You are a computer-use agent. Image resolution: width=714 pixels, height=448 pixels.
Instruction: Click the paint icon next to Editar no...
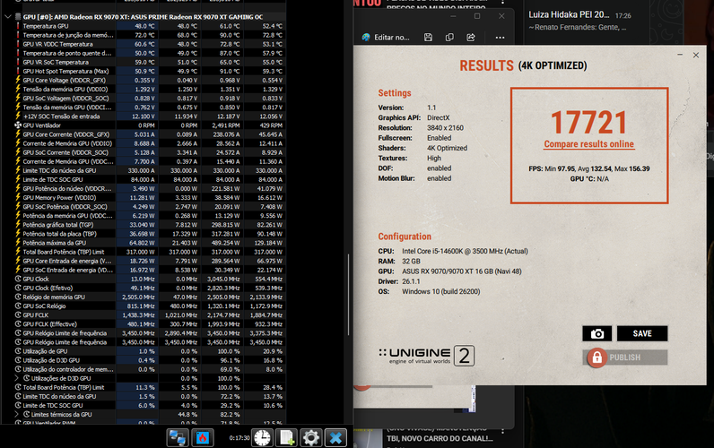pos(366,38)
